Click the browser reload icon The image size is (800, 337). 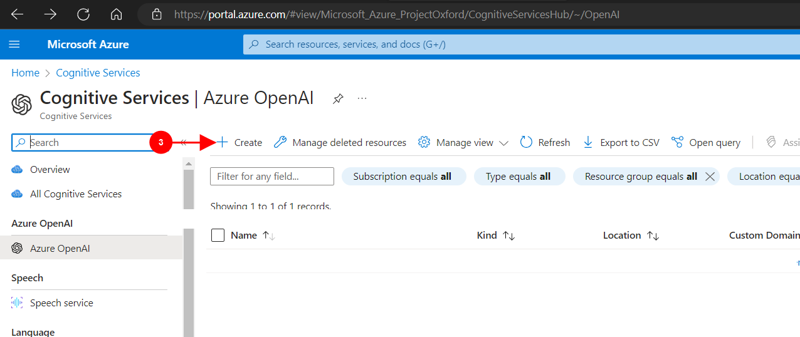(83, 14)
